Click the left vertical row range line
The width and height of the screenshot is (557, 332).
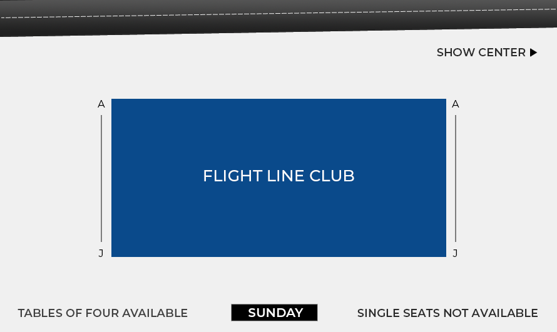coord(101,178)
